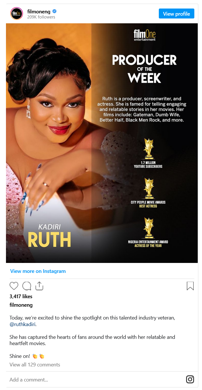The image size is (202, 390).
Task: Open the Producer of the Week post image
Action: coord(102,143)
